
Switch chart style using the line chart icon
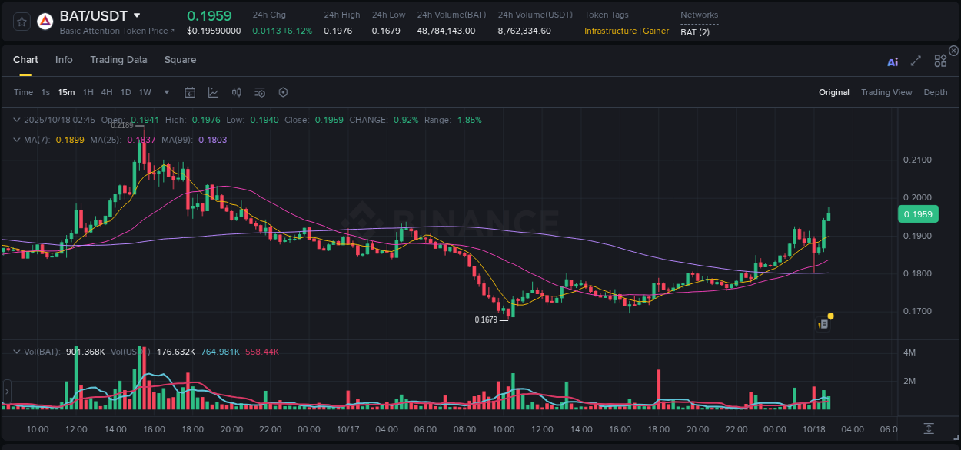coord(213,91)
